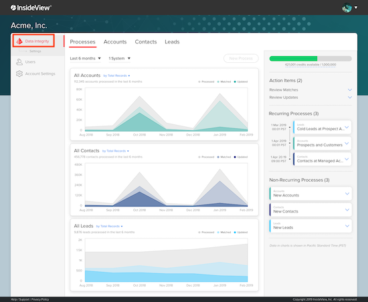Image resolution: width=368 pixels, height=302 pixels.
Task: Click the dropdown arrow beside the avatar
Action: click(x=356, y=8)
